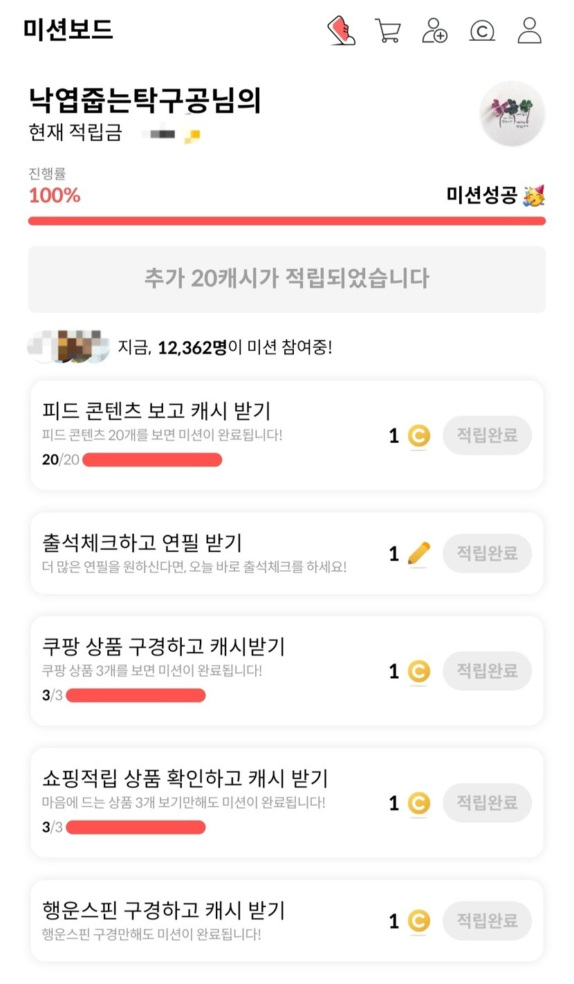Tap the clover profile picture

tap(512, 113)
